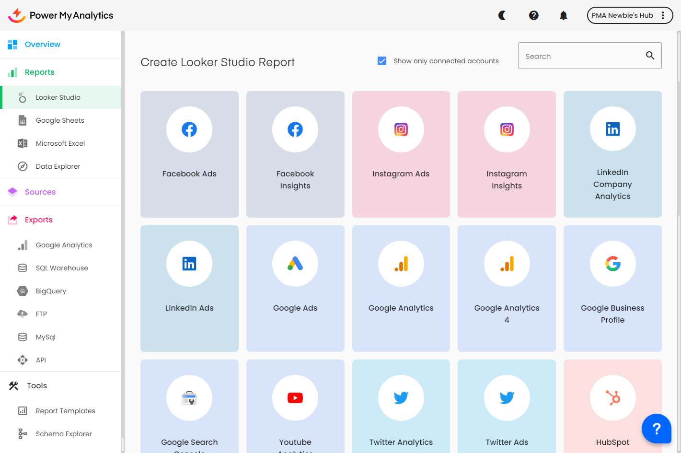Image resolution: width=681 pixels, height=453 pixels.
Task: Select the Facebook Ads connector card
Action: point(189,154)
